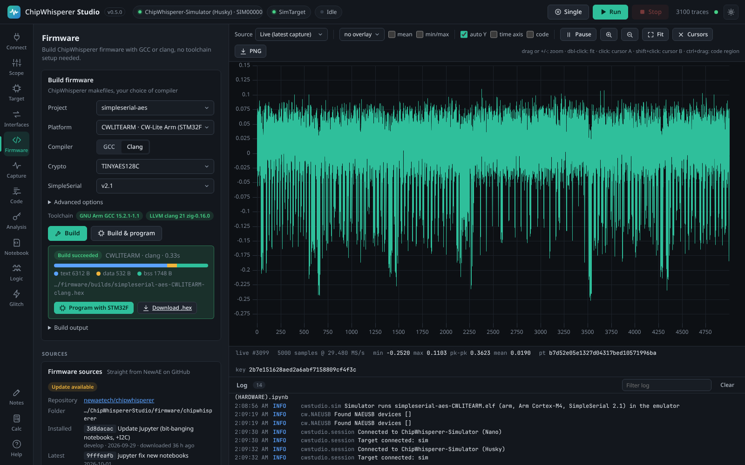Click the 9fffeafb latest commit hash
Screen dimensions: 745x465
[100, 456]
